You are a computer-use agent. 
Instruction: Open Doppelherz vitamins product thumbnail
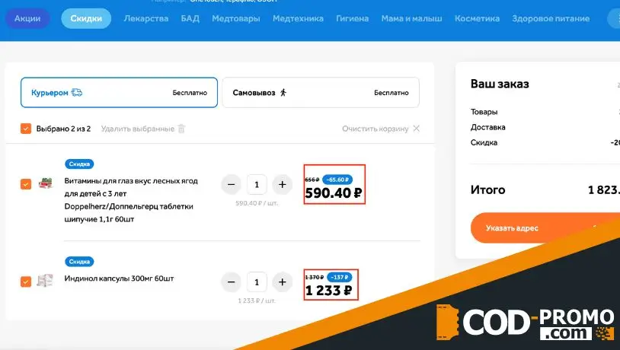46,183
